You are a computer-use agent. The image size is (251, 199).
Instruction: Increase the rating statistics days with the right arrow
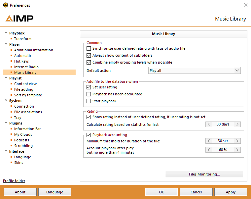[x=237, y=124]
